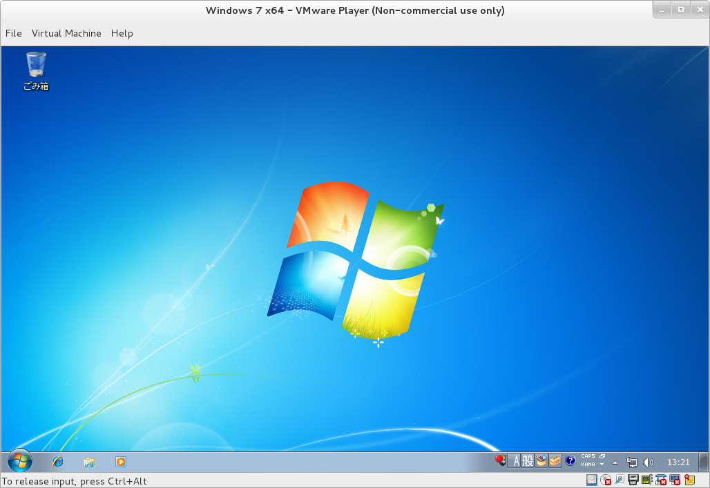Click the red IME language indicator icon

(x=500, y=460)
